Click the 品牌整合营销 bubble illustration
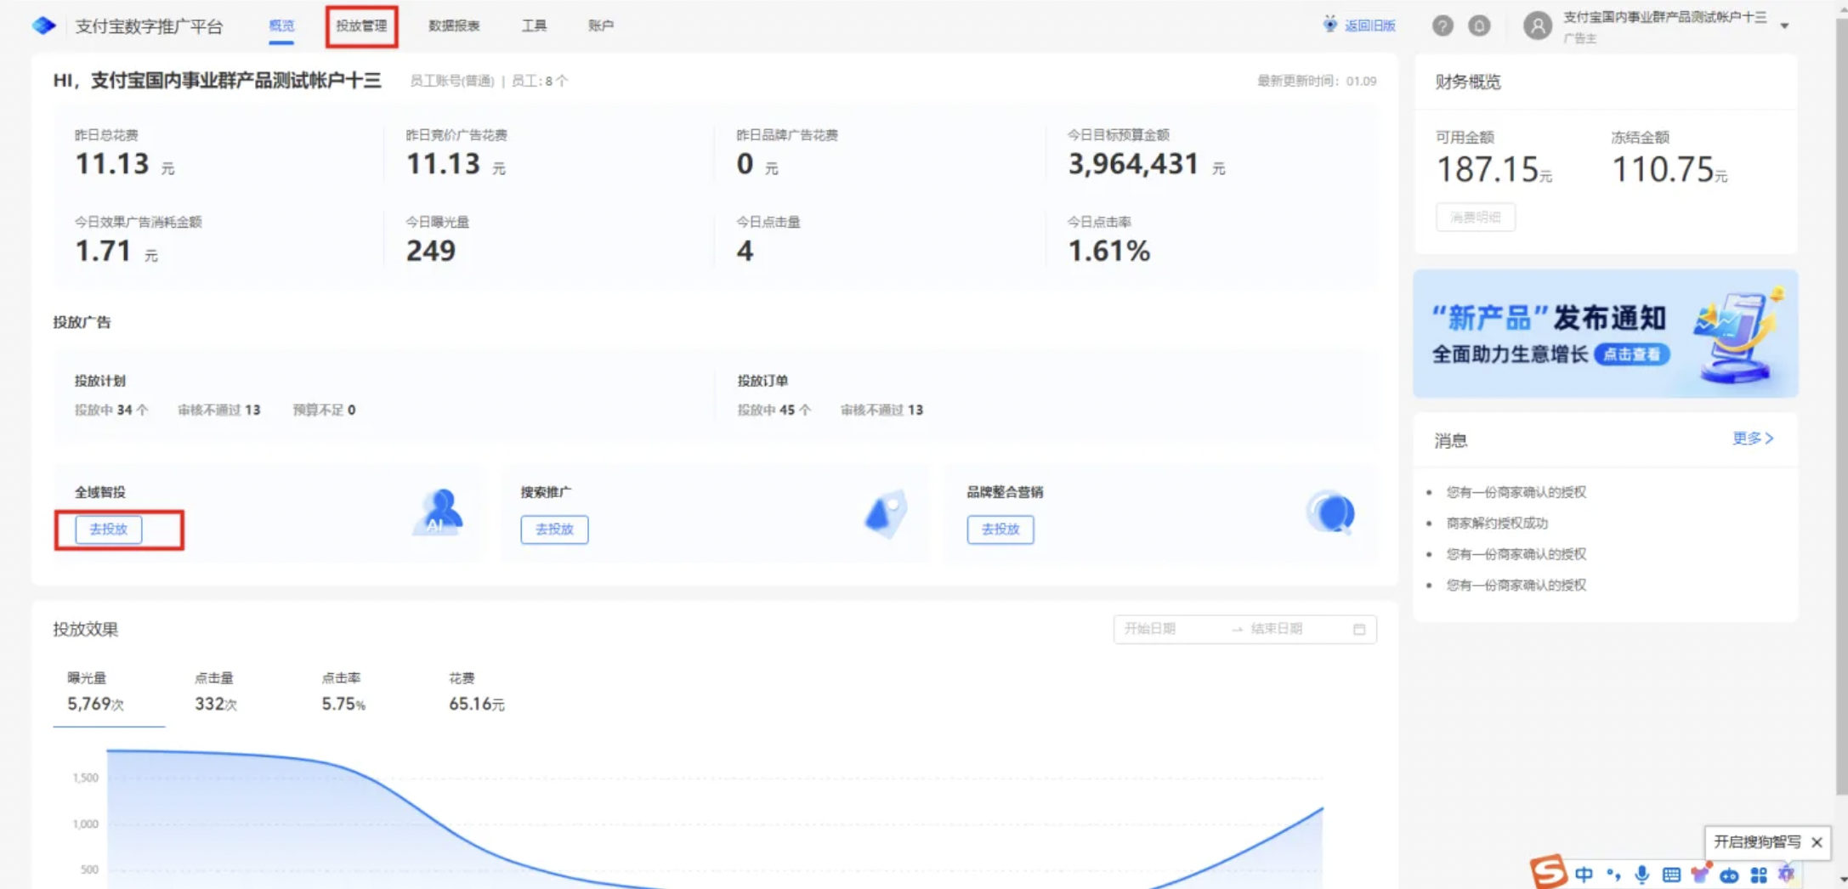 pos(1331,512)
